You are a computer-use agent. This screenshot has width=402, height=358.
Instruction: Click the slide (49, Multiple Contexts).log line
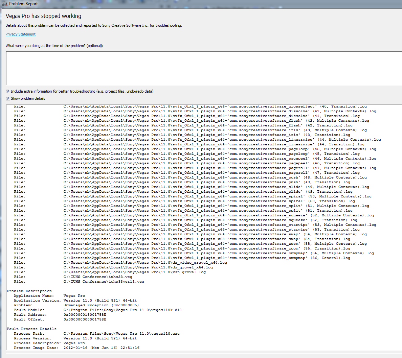(x=192, y=187)
